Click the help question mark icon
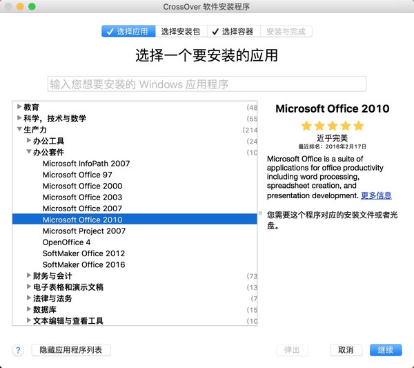The image size is (414, 368). [18, 350]
